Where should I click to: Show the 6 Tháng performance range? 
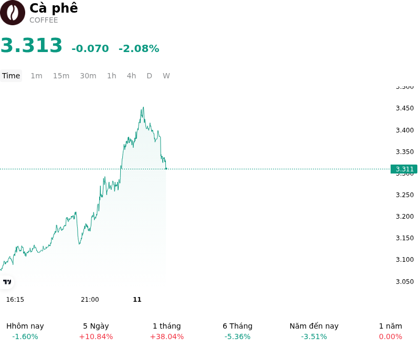tap(238, 331)
